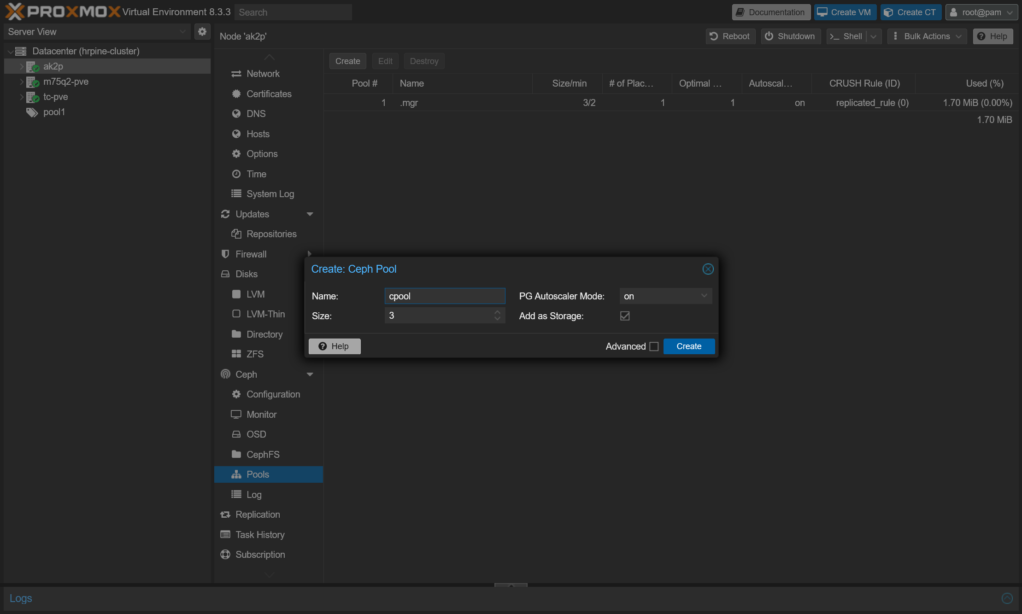Close the Create Ceph Pool dialog

(708, 269)
